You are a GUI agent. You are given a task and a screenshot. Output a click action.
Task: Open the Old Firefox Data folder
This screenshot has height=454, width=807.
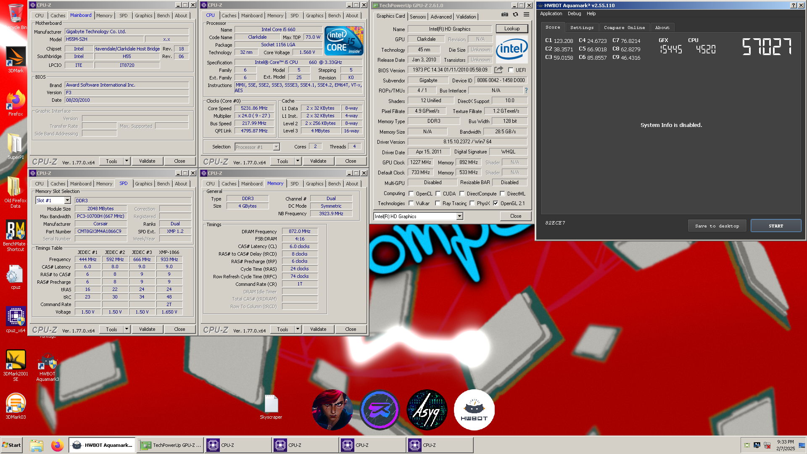click(x=16, y=191)
